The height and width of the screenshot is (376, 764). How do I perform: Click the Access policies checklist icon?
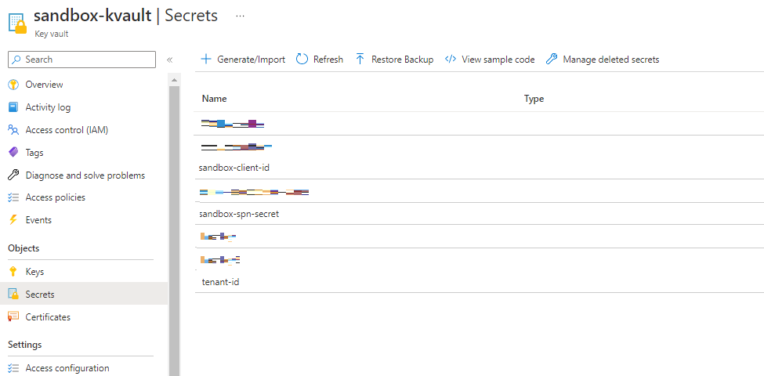click(x=13, y=197)
